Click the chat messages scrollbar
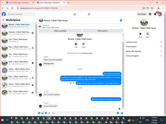 click(x=123, y=74)
